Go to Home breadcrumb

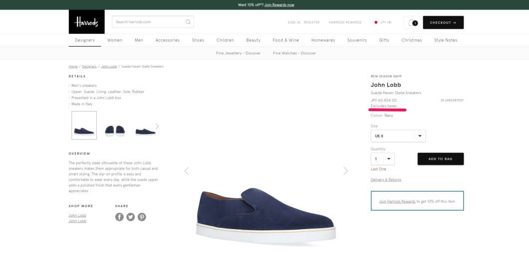[x=73, y=67]
